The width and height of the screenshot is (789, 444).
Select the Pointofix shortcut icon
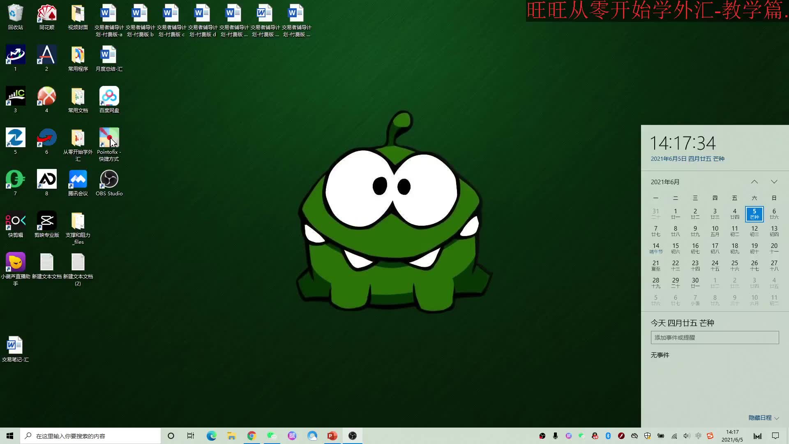click(109, 145)
